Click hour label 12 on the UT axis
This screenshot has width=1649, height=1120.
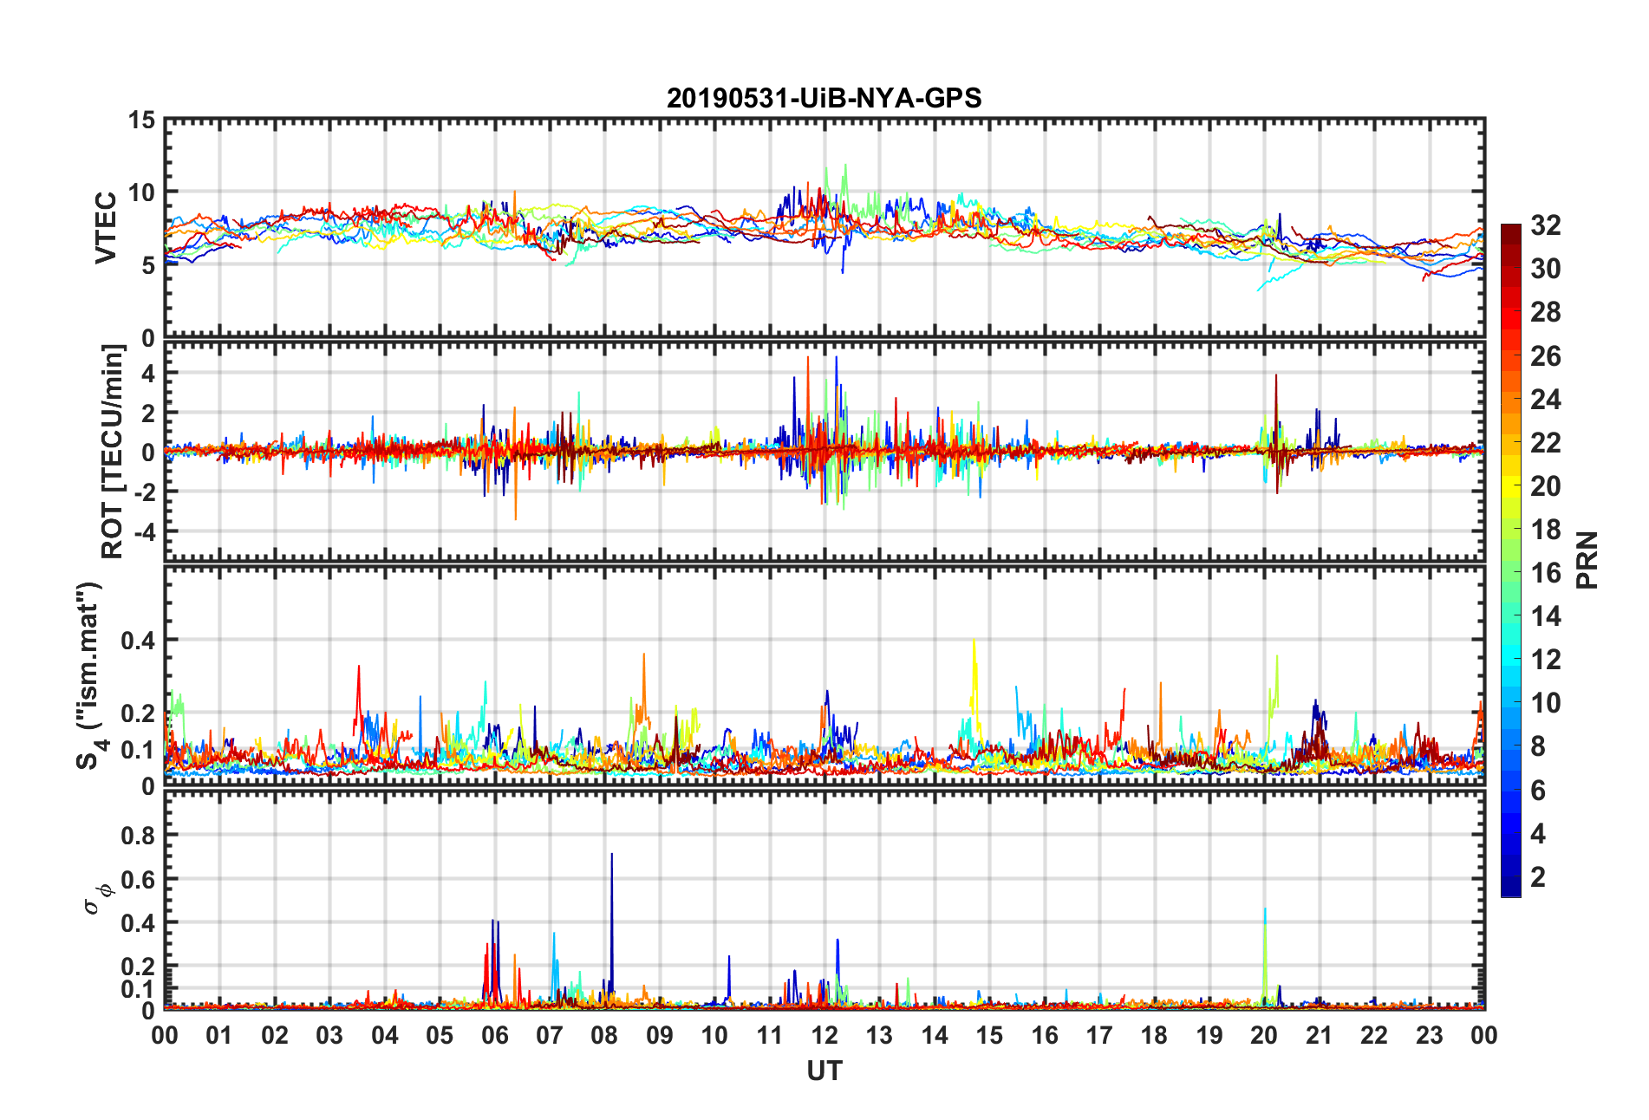pyautogui.click(x=824, y=1035)
